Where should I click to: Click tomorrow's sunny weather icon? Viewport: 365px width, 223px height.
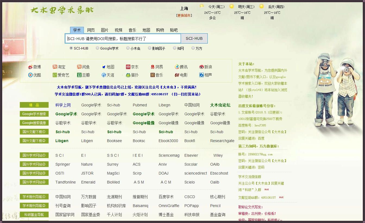pos(232,6)
